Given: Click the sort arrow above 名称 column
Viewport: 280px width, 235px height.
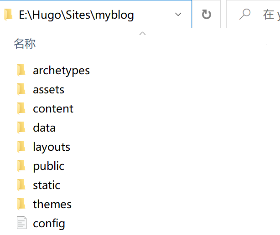Looking at the screenshot, I should coord(142,33).
